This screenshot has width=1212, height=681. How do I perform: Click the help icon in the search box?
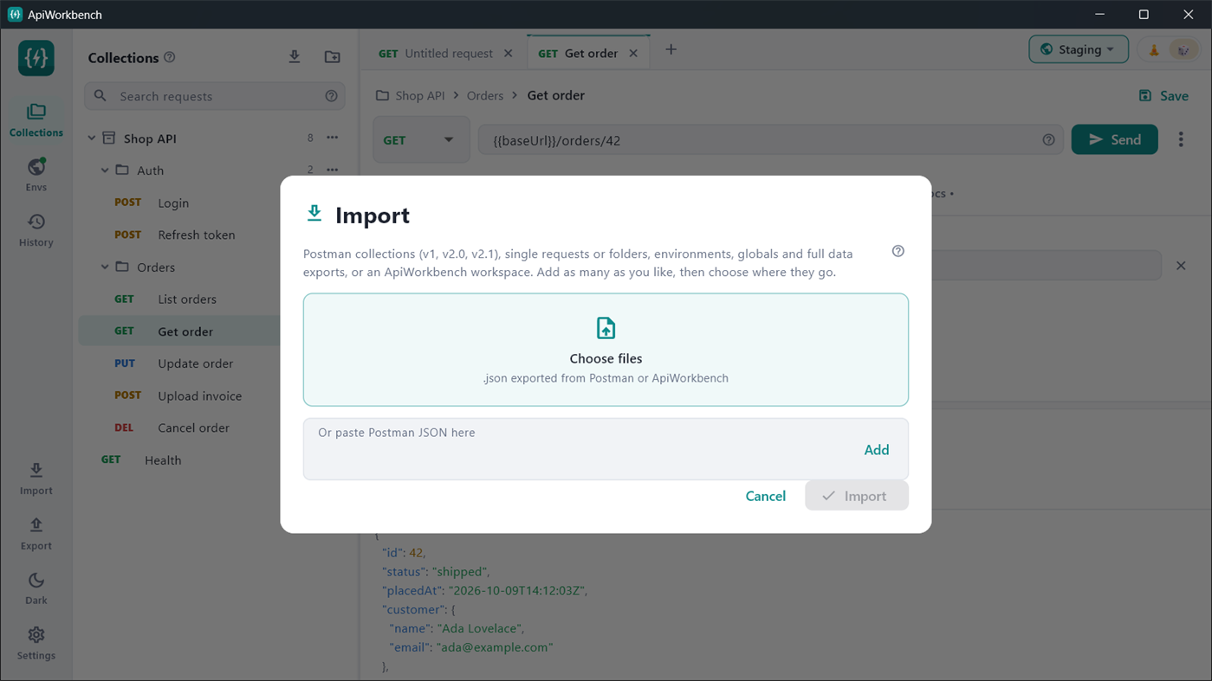coord(331,96)
